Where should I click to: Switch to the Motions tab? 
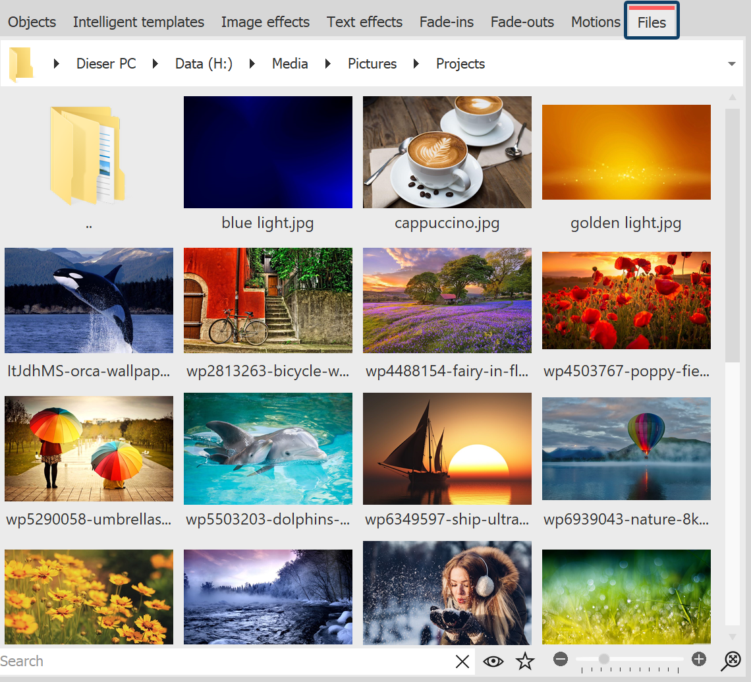point(595,22)
